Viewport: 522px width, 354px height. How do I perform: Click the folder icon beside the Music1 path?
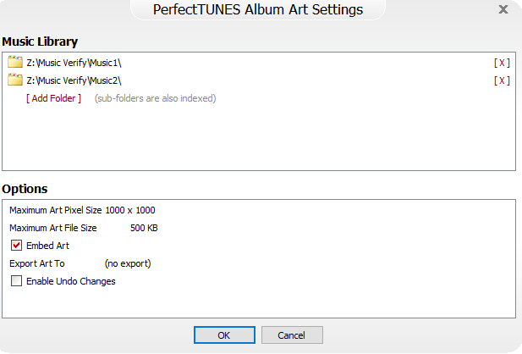click(15, 62)
